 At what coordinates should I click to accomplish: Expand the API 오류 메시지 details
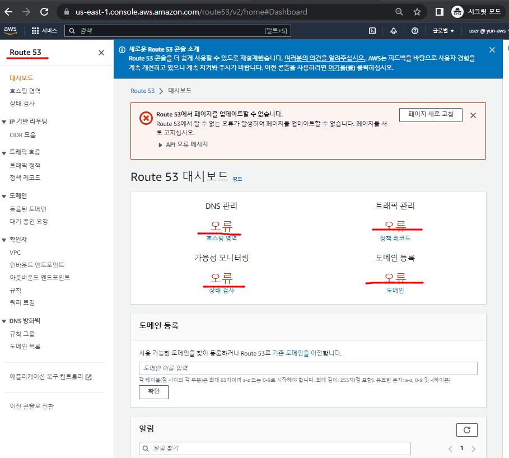pos(184,144)
